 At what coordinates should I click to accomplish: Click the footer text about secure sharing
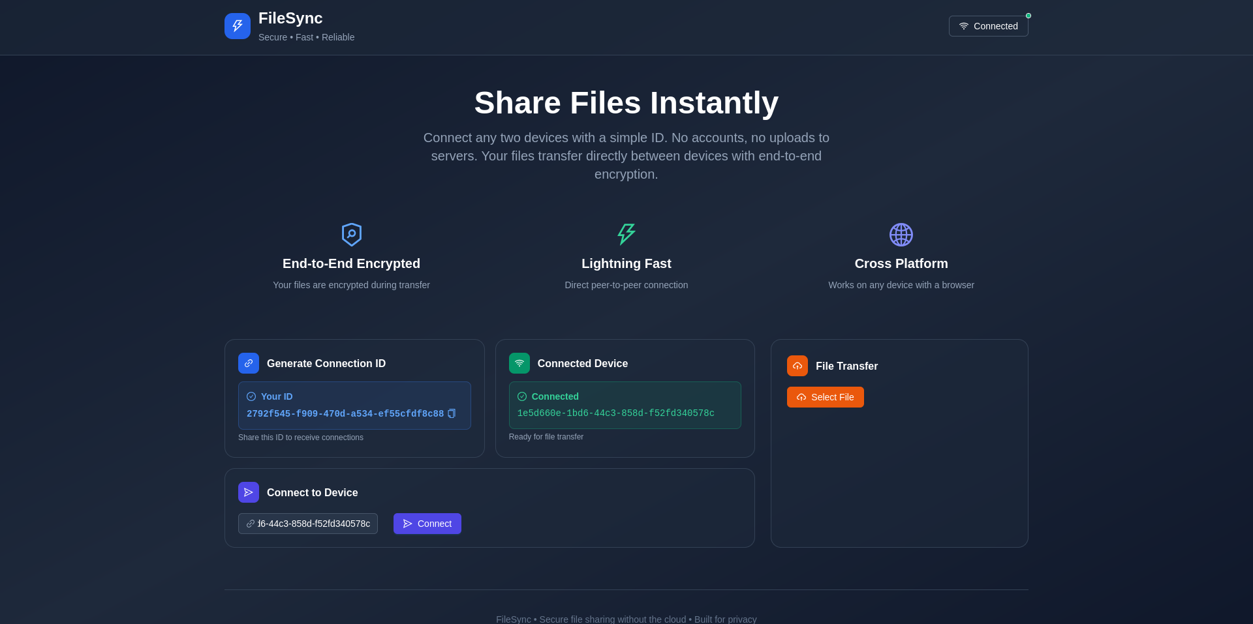(x=626, y=619)
